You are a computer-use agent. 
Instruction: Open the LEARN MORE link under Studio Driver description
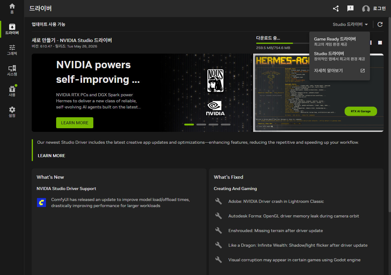tap(52, 156)
